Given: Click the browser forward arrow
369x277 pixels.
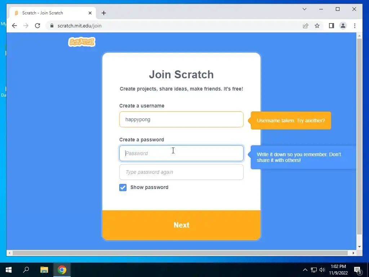Looking at the screenshot, I should click(x=26, y=26).
